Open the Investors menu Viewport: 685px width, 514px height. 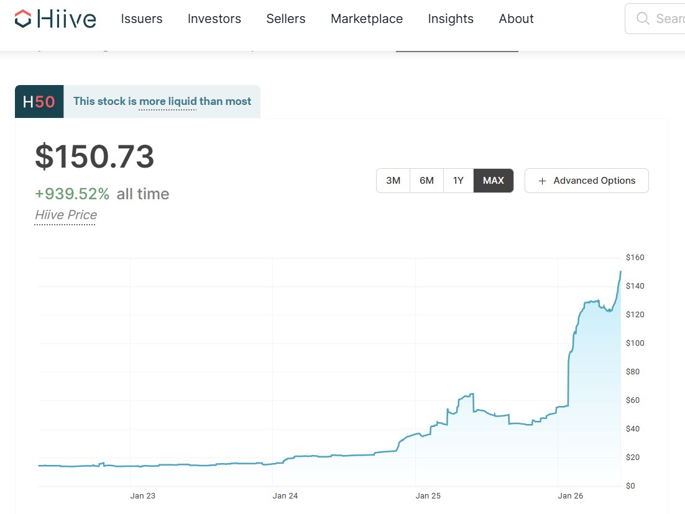click(x=214, y=19)
